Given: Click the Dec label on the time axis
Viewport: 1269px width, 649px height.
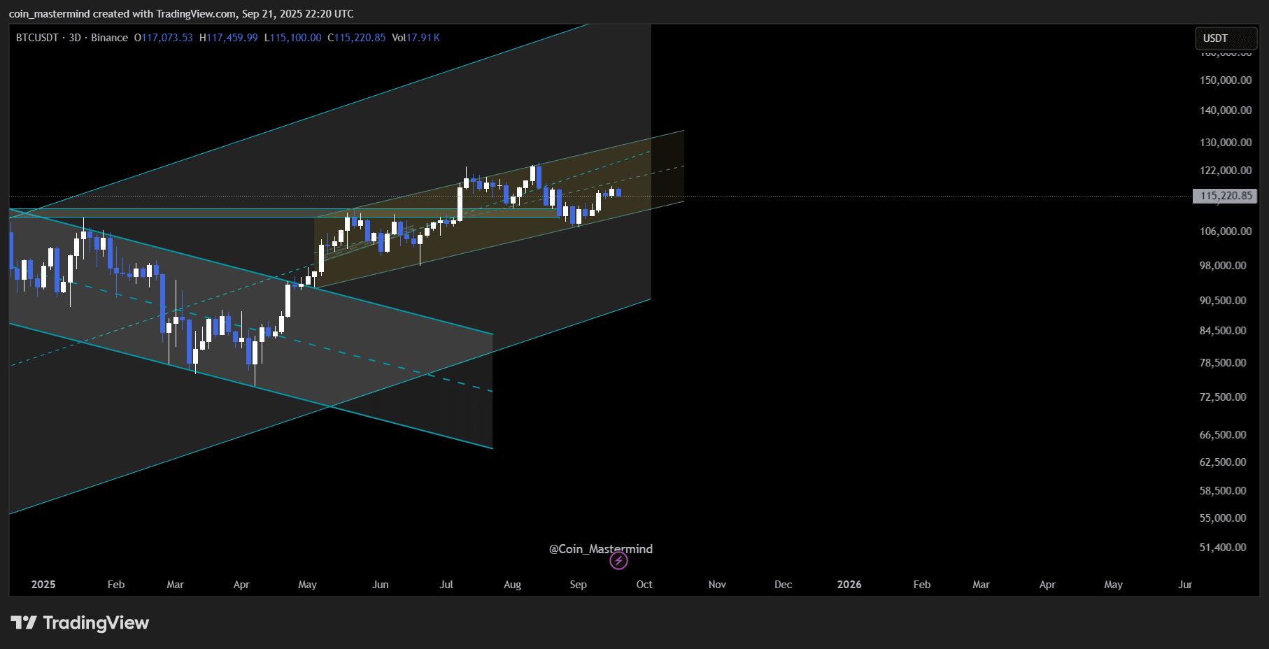Looking at the screenshot, I should [784, 585].
